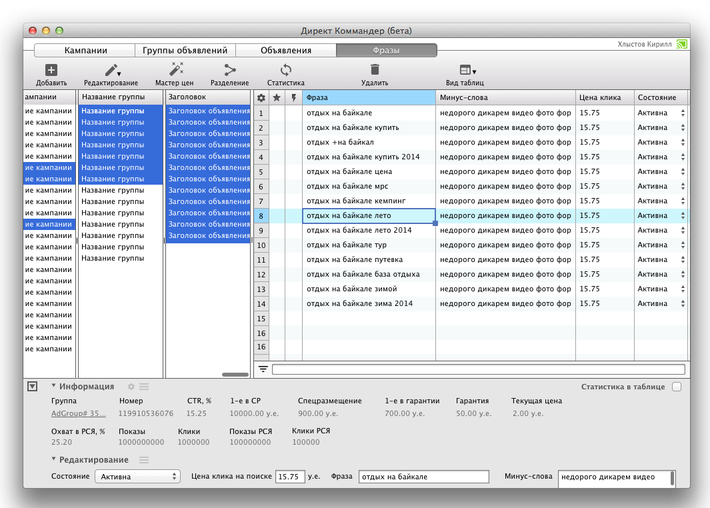
Task: Click the Добавить (Add) plus icon
Action: point(51,70)
